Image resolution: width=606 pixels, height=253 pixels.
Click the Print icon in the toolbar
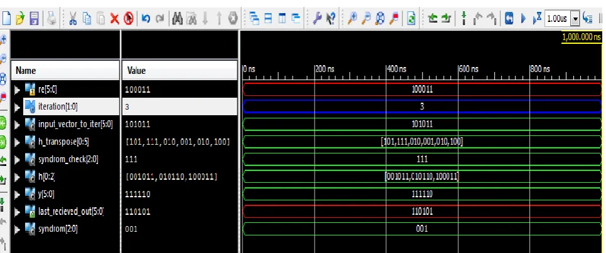tap(51, 18)
